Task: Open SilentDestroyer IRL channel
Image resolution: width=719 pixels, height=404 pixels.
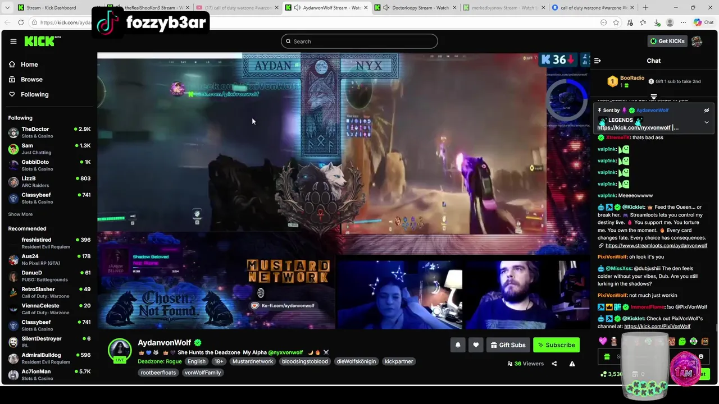Action: (x=49, y=342)
